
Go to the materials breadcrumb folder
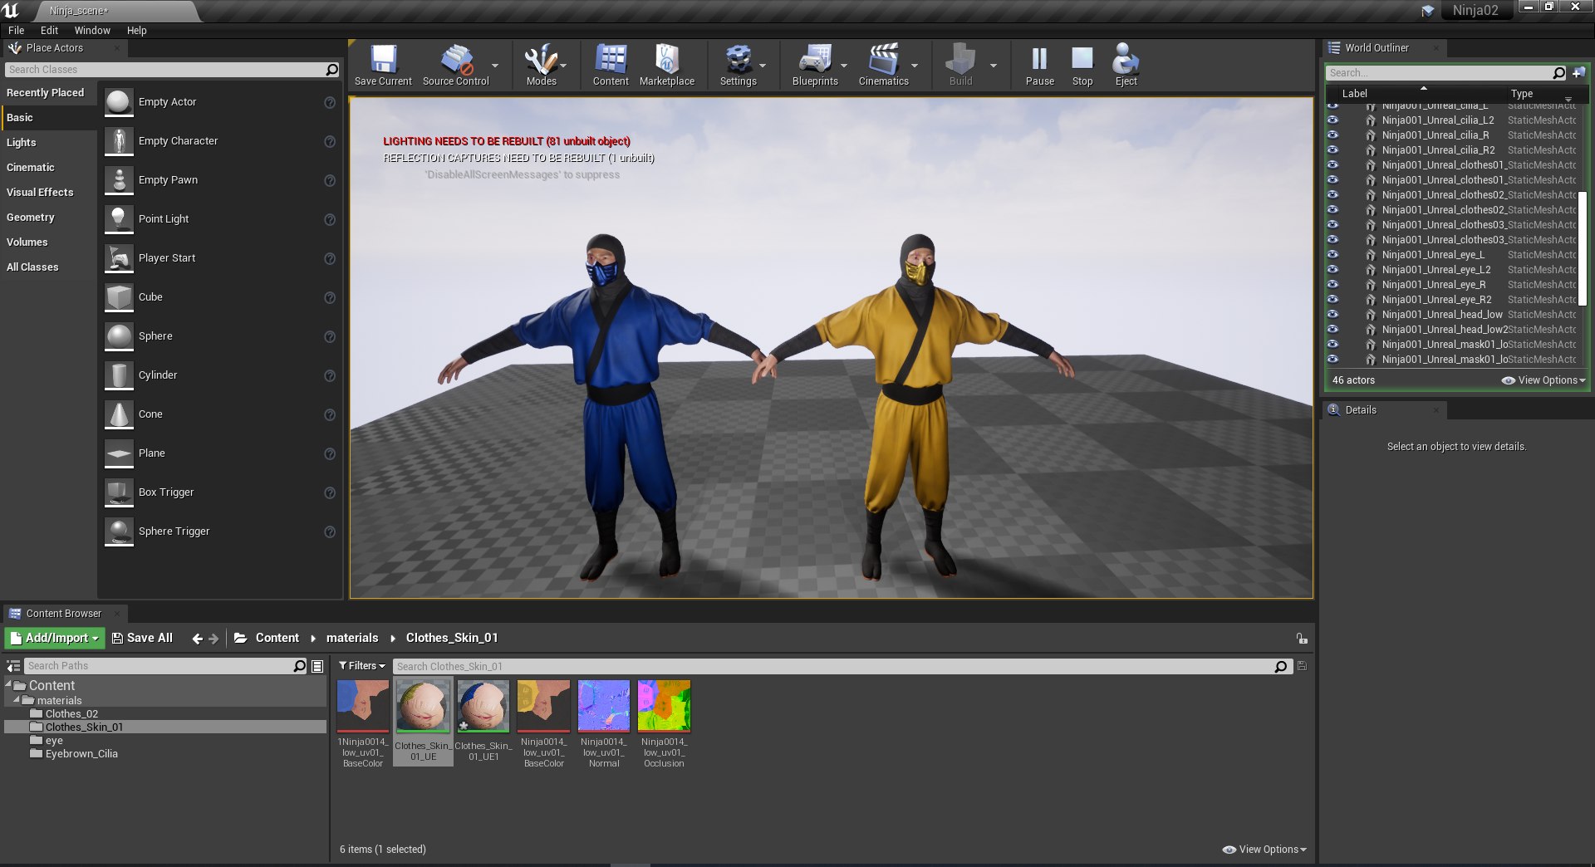pyautogui.click(x=352, y=638)
